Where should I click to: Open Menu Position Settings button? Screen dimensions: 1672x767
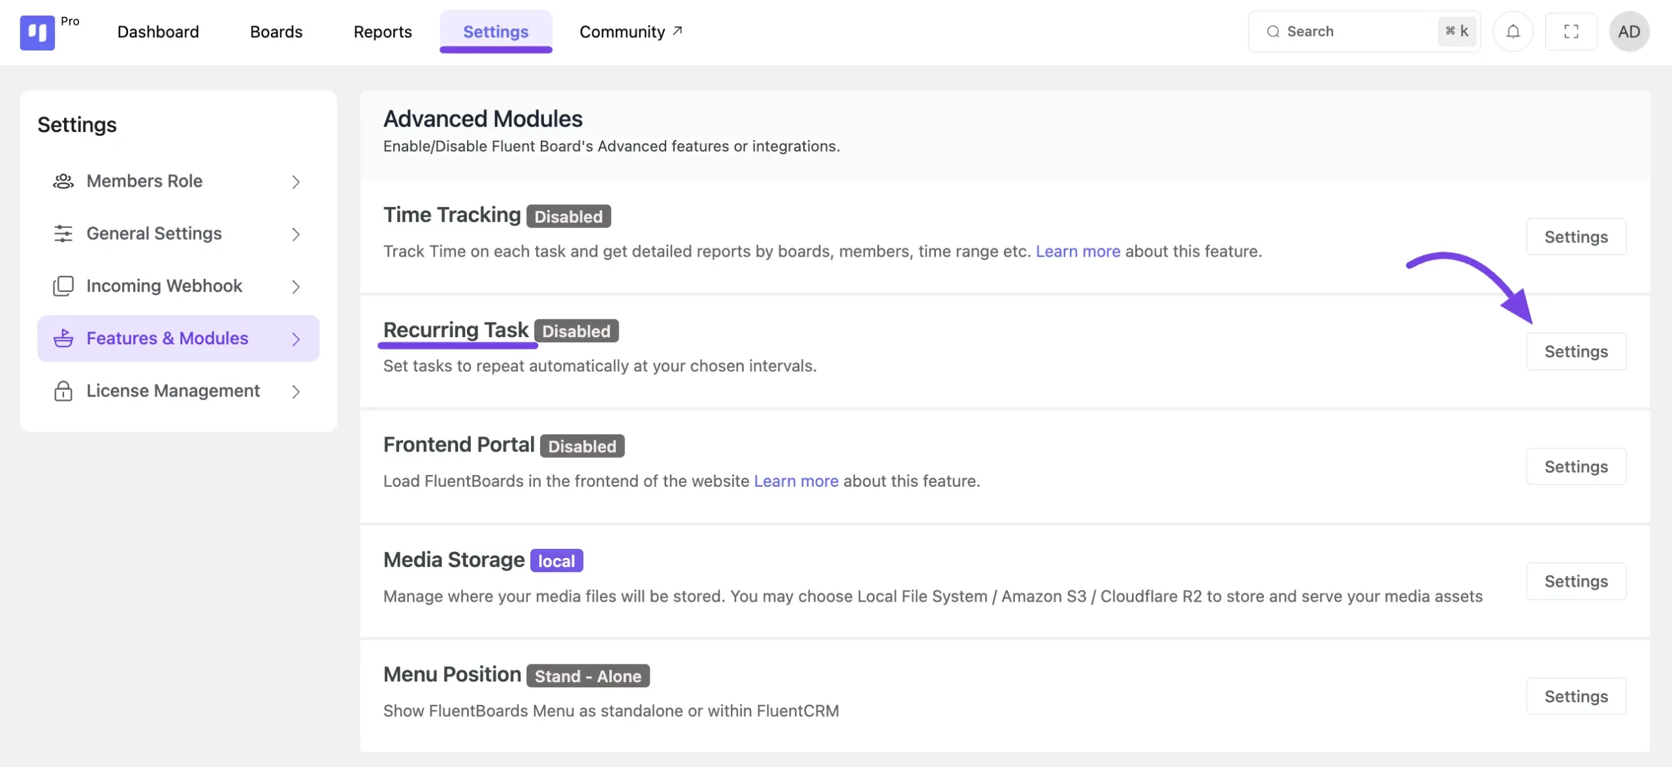(1576, 696)
